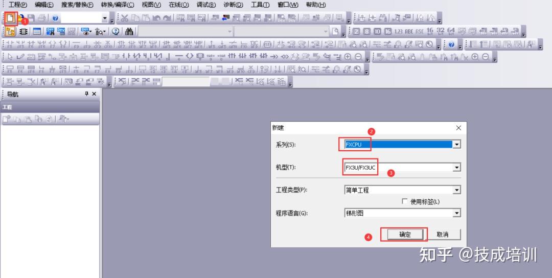Click the F5 open contact ladder icon
This screenshot has width=552, height=278.
tap(10, 44)
